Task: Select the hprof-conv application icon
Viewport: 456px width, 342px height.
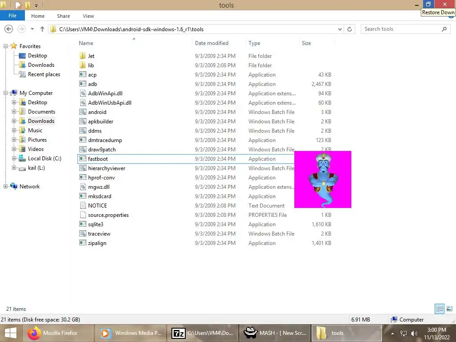Action: click(82, 177)
